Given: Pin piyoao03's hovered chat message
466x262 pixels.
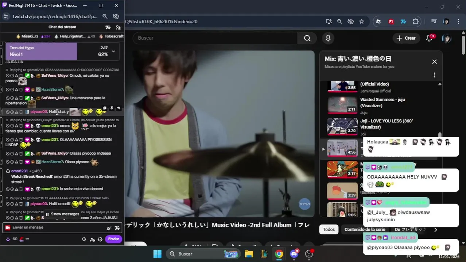Looking at the screenshot, I should coord(112,108).
